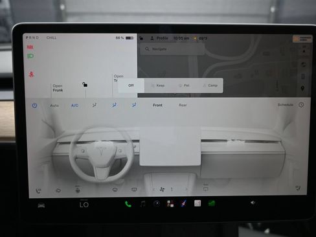316x237 pixels.
Task: Tap the LO cabin temperature setting
Action: [84, 205]
